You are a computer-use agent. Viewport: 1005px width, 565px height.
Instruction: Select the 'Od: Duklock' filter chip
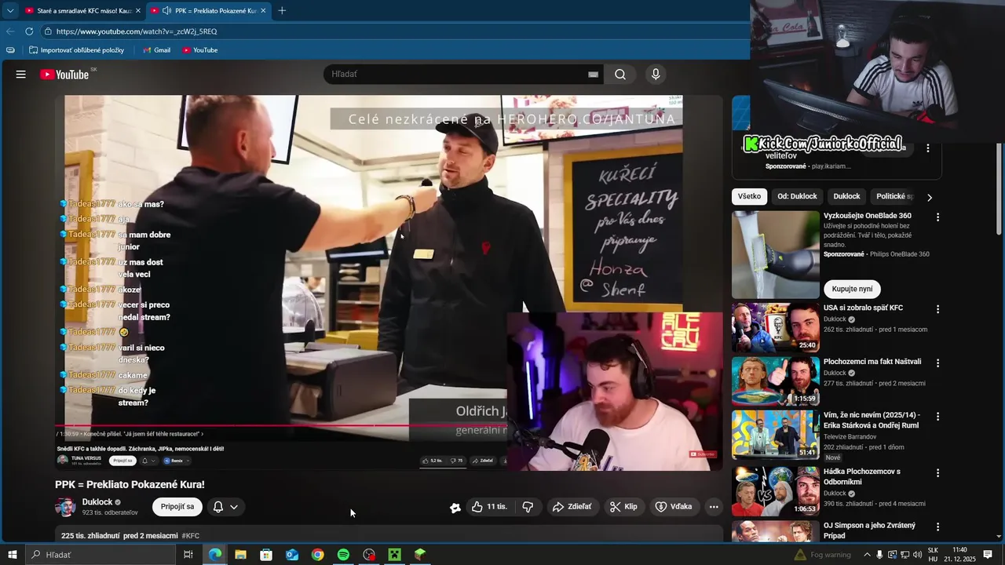point(797,196)
